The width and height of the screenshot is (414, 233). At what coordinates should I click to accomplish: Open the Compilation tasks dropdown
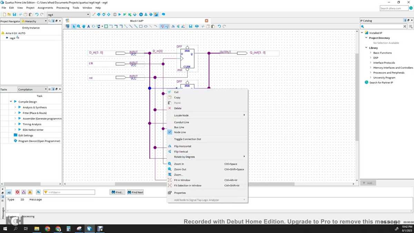click(x=46, y=89)
